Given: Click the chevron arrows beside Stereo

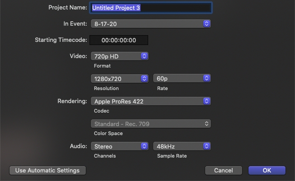Looking at the screenshot, I should pyautogui.click(x=144, y=146).
